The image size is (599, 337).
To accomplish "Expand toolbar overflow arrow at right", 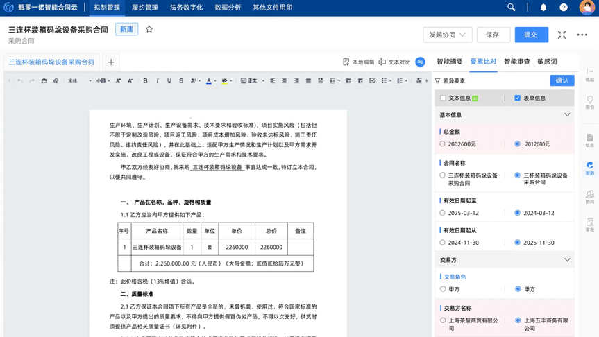I will tap(427, 80).
